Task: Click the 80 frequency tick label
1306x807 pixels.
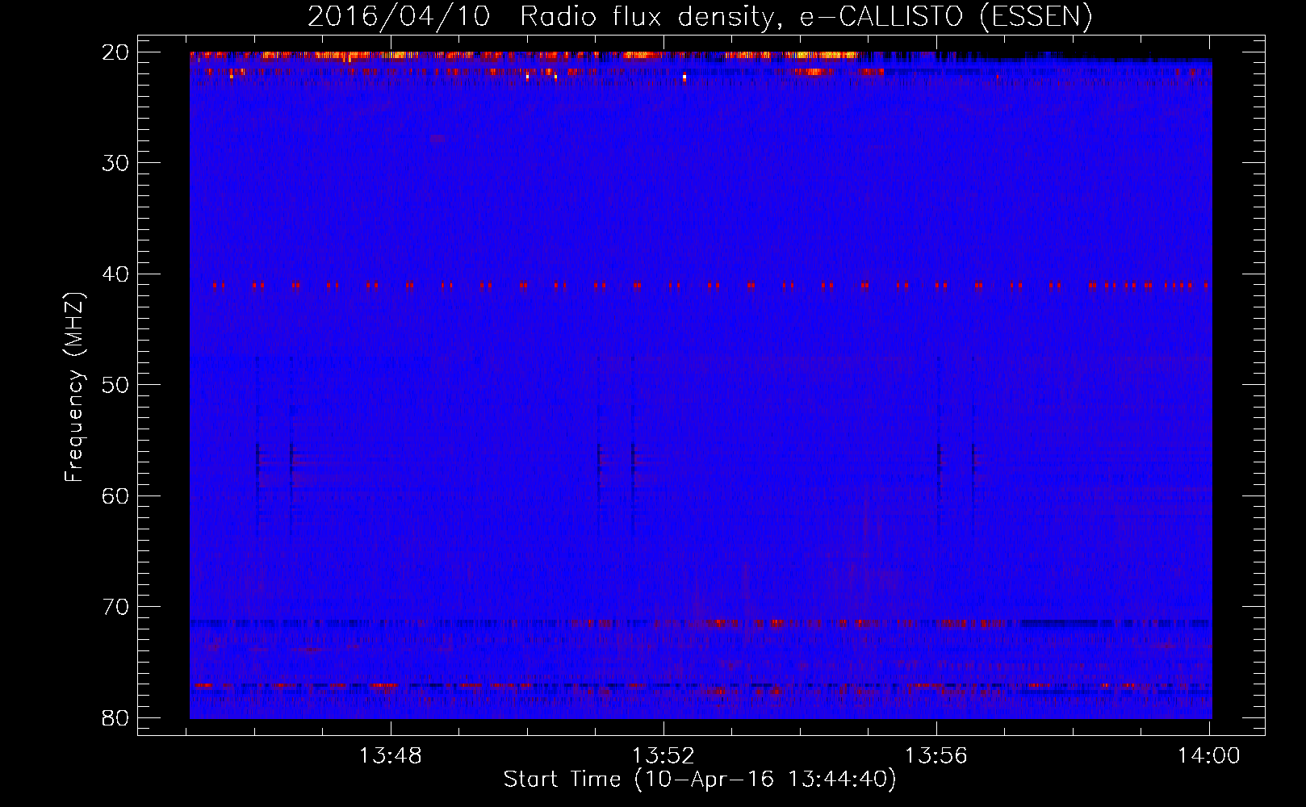Action: [x=115, y=717]
